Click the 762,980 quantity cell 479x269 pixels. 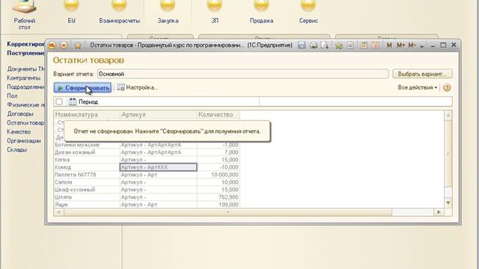218,197
